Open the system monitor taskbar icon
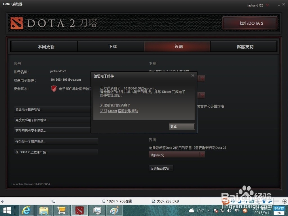The height and width of the screenshot is (216, 288). tap(97, 211)
